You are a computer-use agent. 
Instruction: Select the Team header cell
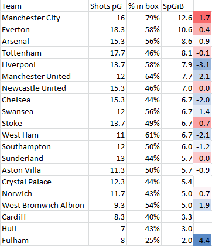coord(45,6)
